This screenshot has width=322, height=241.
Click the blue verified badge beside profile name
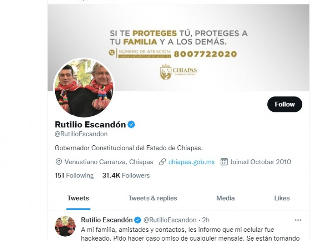(132, 125)
